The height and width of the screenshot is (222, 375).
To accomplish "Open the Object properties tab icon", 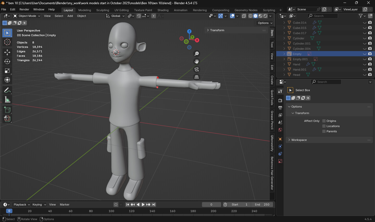I will [x=280, y=139].
